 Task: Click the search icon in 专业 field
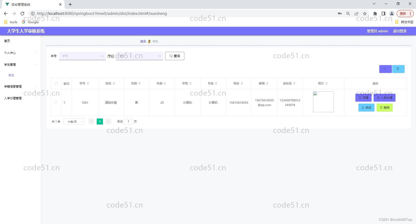click(159, 56)
